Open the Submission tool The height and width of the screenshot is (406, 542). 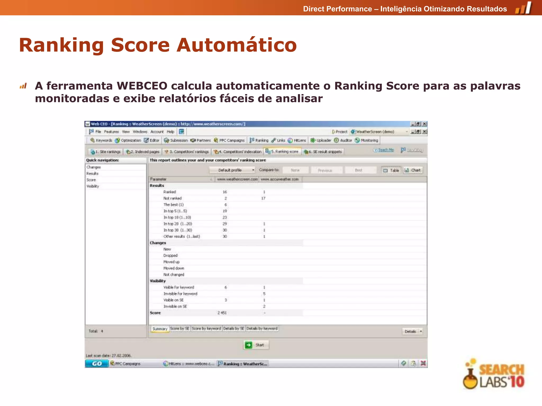176,140
